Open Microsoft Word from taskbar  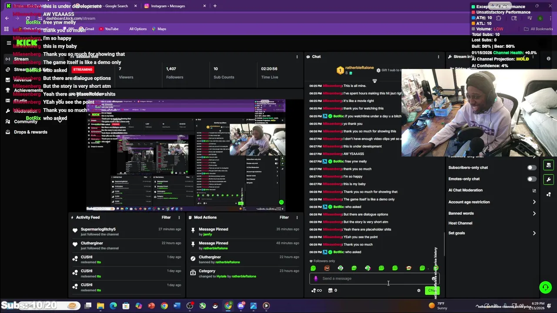177,306
